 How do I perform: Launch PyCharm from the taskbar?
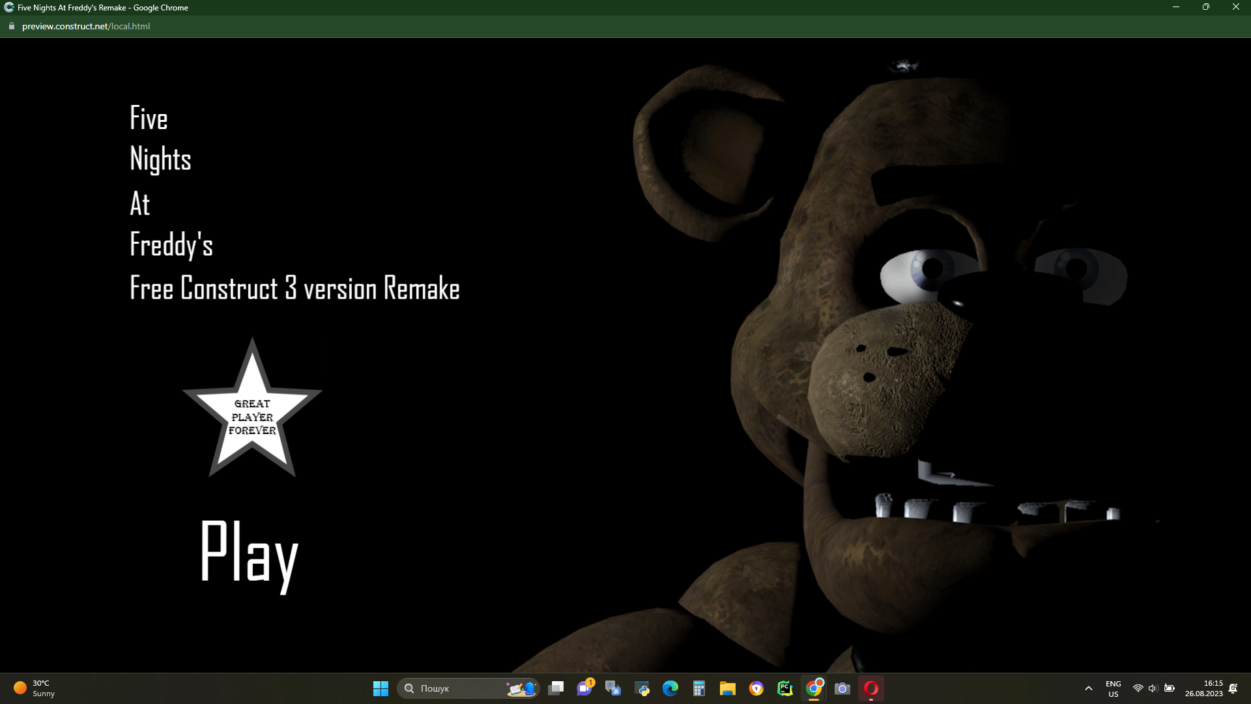coord(785,688)
